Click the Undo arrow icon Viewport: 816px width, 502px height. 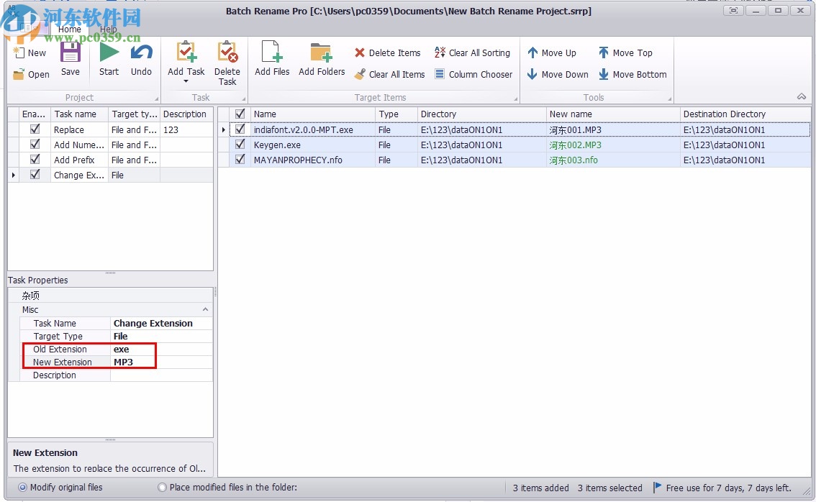point(141,54)
